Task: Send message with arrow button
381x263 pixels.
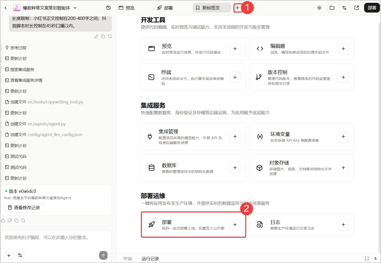Action: (x=103, y=255)
